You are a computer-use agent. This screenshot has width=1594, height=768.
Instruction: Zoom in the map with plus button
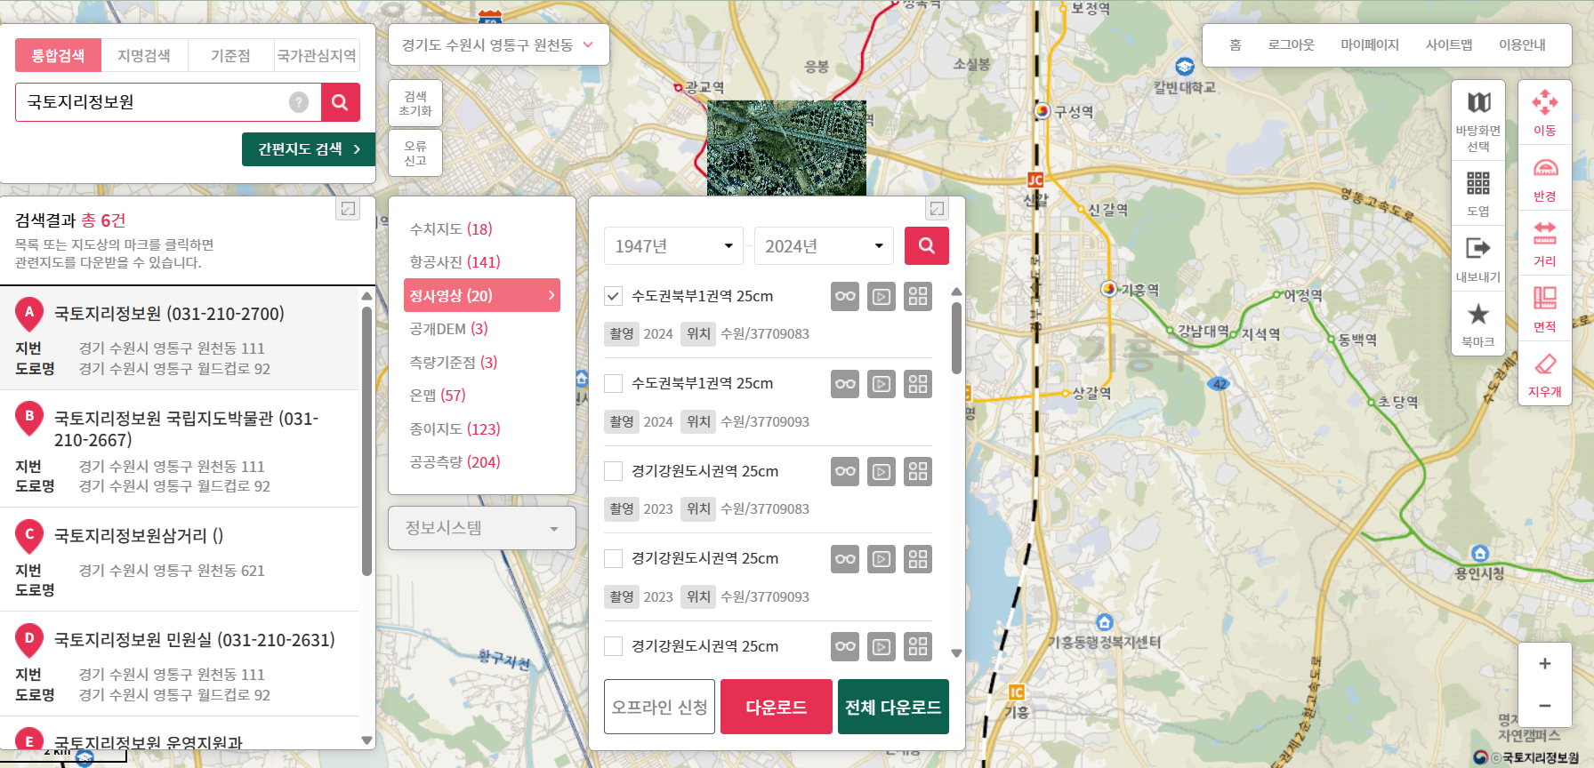pyautogui.click(x=1545, y=664)
